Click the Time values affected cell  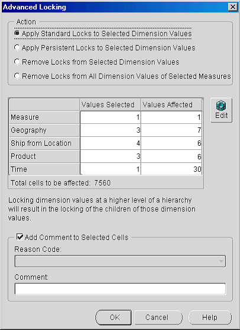pyautogui.click(x=171, y=169)
